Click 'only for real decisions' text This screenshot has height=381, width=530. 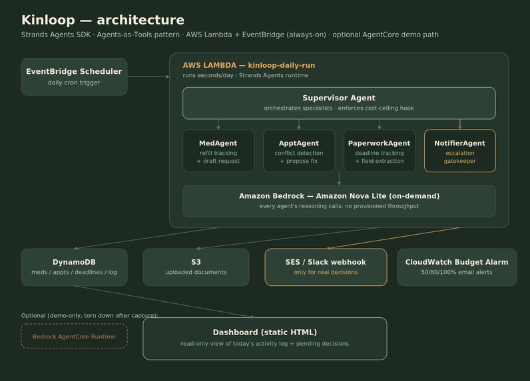(x=326, y=272)
